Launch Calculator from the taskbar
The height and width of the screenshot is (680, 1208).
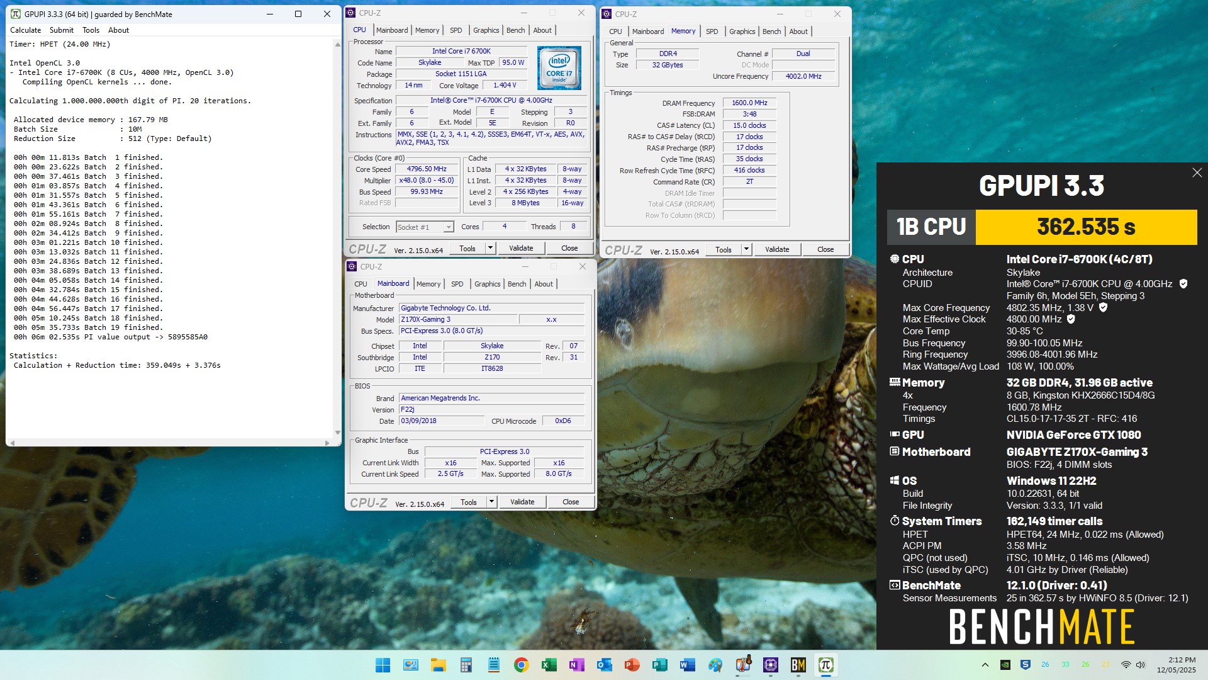[466, 665]
